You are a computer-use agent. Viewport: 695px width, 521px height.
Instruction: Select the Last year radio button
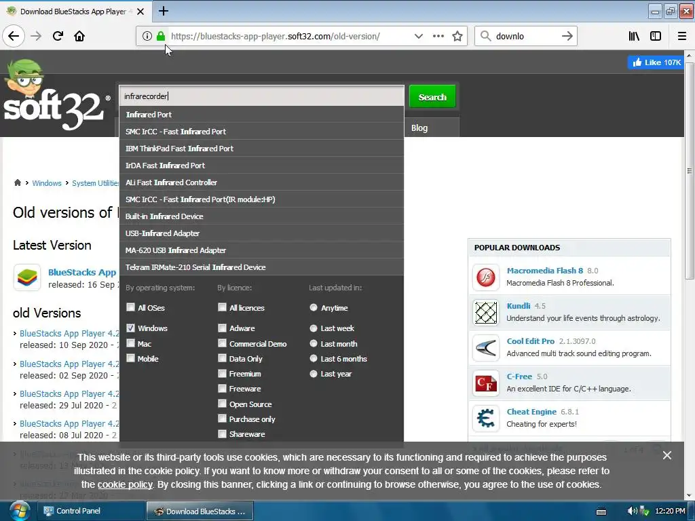[x=314, y=374]
